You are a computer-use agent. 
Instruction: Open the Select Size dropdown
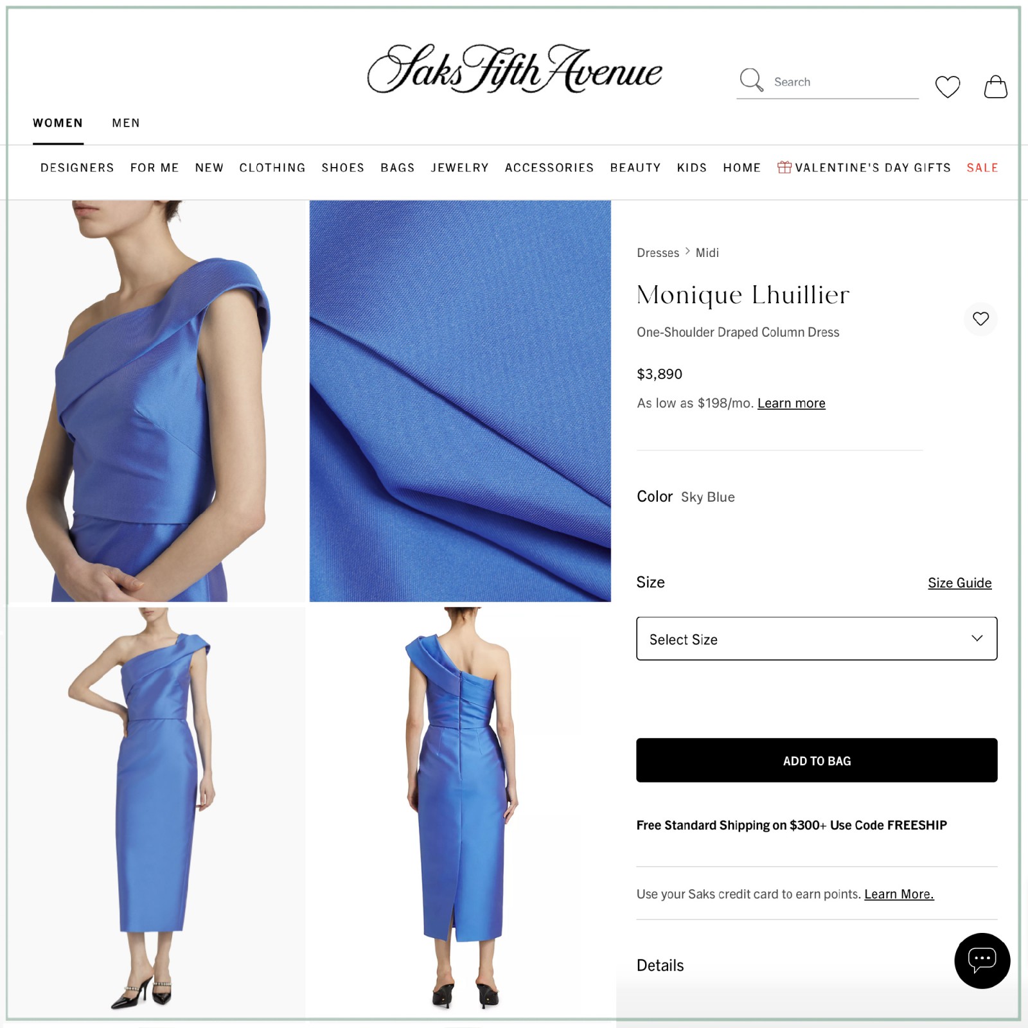[x=817, y=639]
